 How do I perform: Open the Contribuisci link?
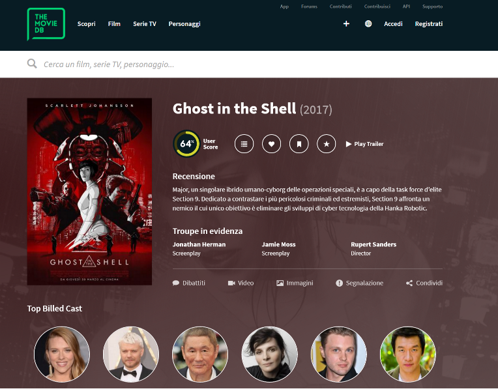pos(377,7)
